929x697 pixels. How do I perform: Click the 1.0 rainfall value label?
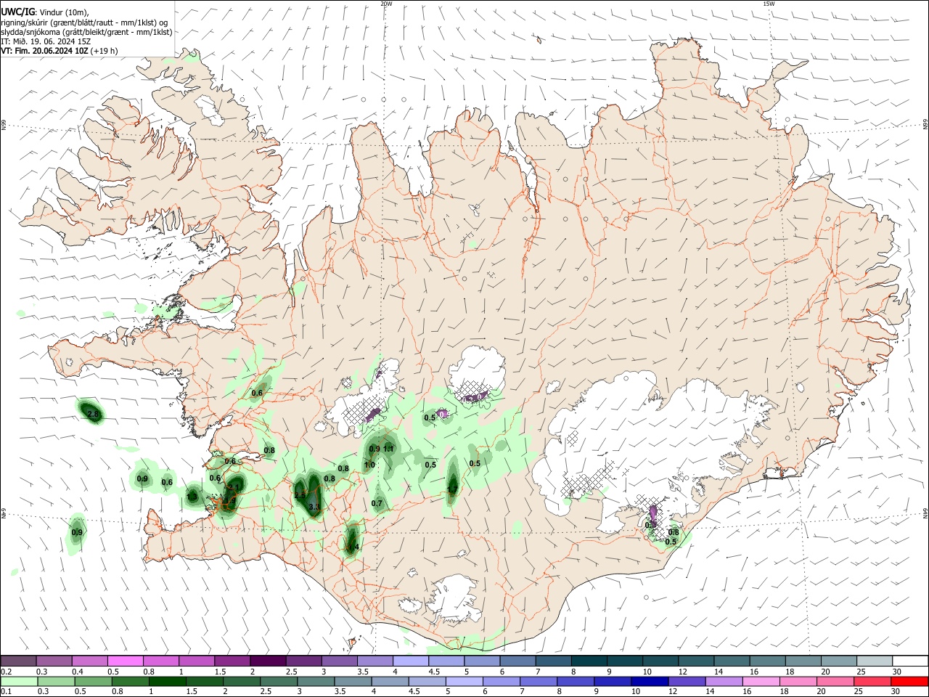369,465
